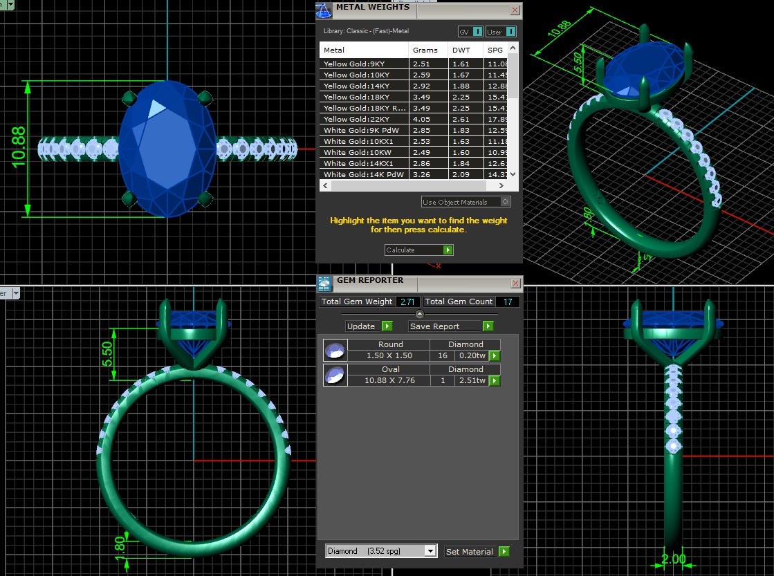Click the Metal Weights scale icon
This screenshot has height=576, width=774.
(x=324, y=10)
